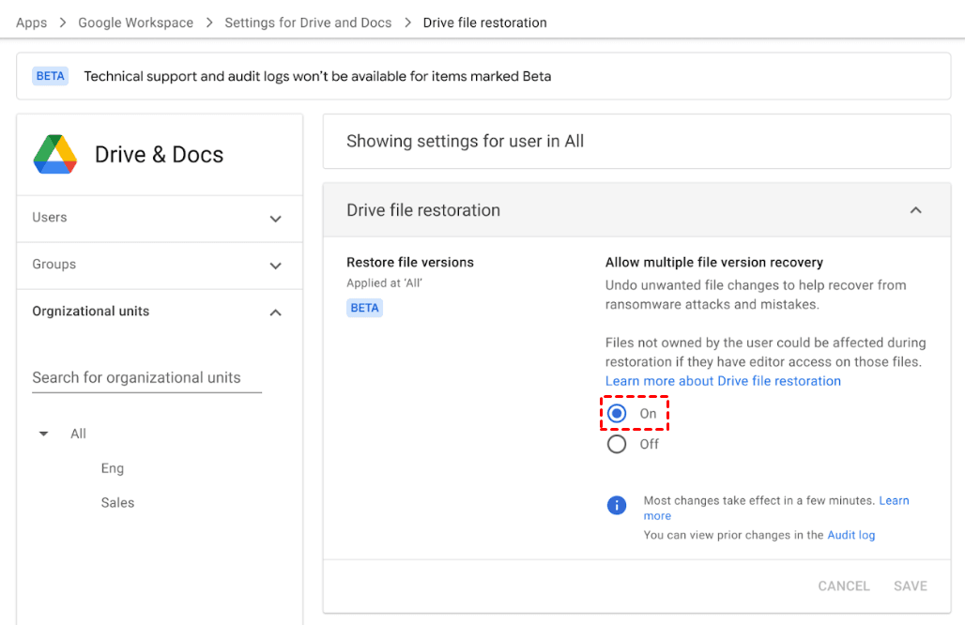Screen dimensions: 965x625
Task: Collapse the Organizational units section
Action: (x=275, y=312)
